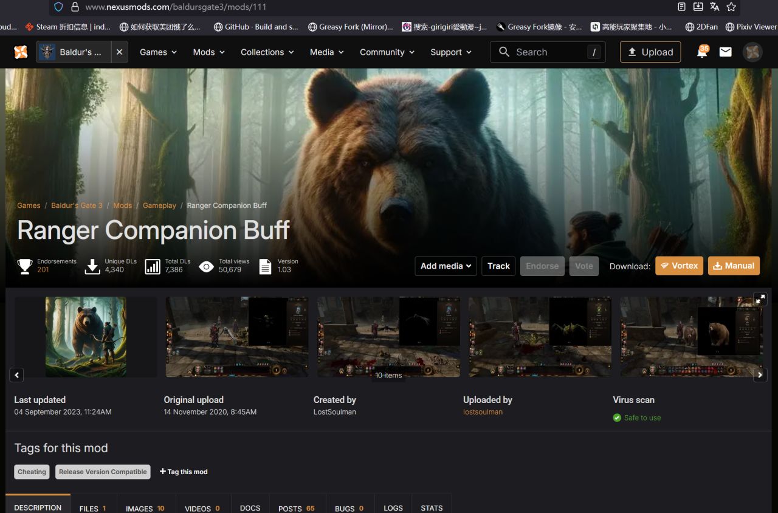Image resolution: width=778 pixels, height=513 pixels.
Task: Open the bear and ranger artwork thumbnail
Action: tap(86, 337)
